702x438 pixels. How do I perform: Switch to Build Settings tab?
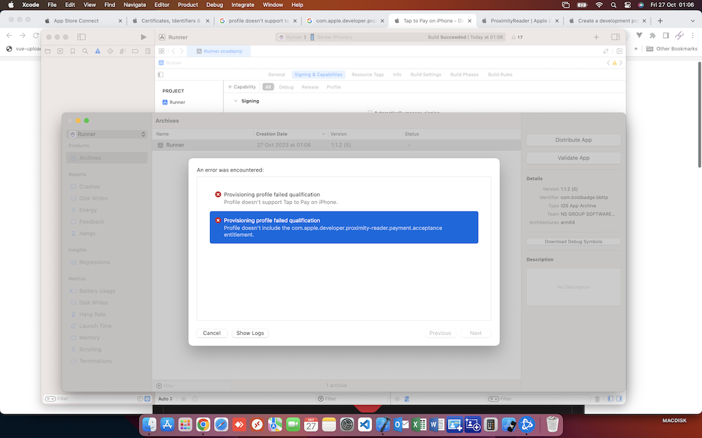click(426, 75)
